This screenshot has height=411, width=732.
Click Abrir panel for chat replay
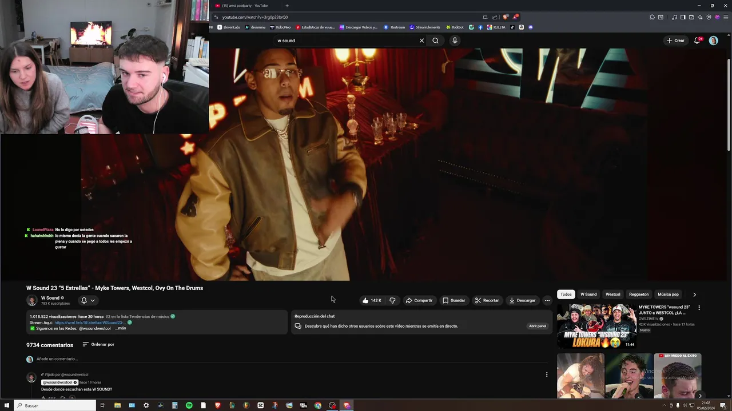click(538, 326)
